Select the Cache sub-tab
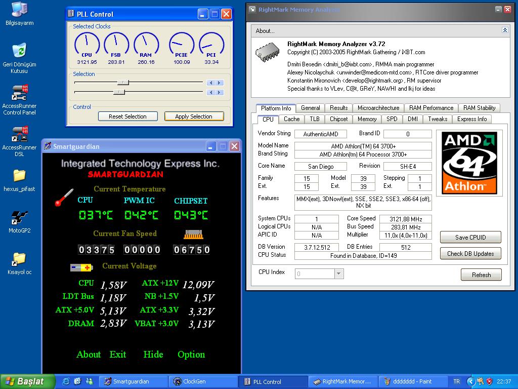This screenshot has height=389, width=518. click(292, 119)
